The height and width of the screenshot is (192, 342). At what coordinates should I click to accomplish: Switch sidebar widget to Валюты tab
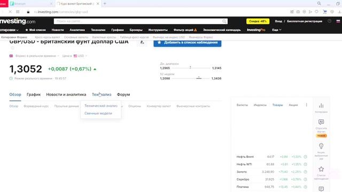[242, 105]
